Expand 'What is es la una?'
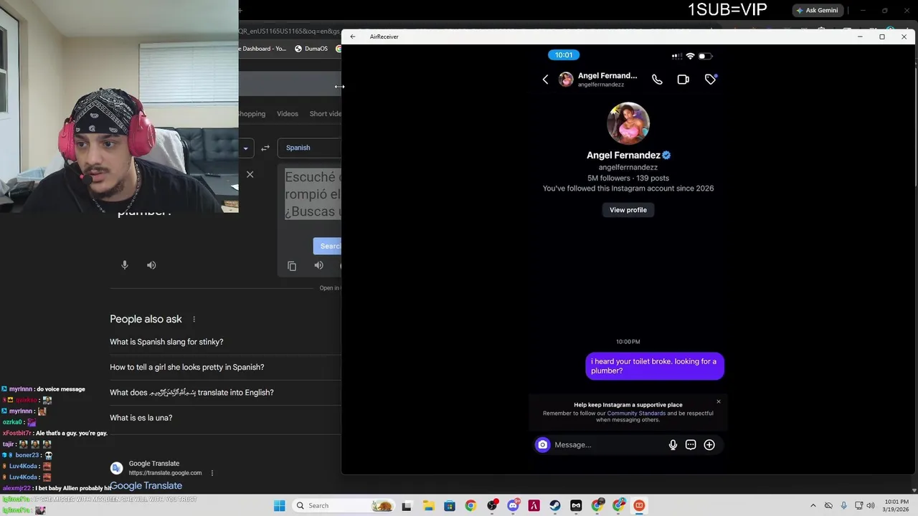This screenshot has width=918, height=516. [225, 418]
